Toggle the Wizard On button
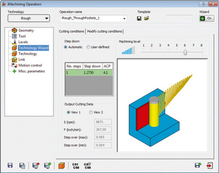Screen dimensions: 219x173 [x=206, y=19]
